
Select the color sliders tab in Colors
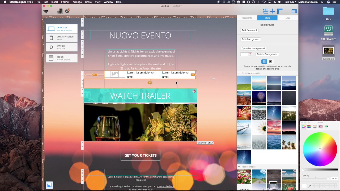(309, 127)
